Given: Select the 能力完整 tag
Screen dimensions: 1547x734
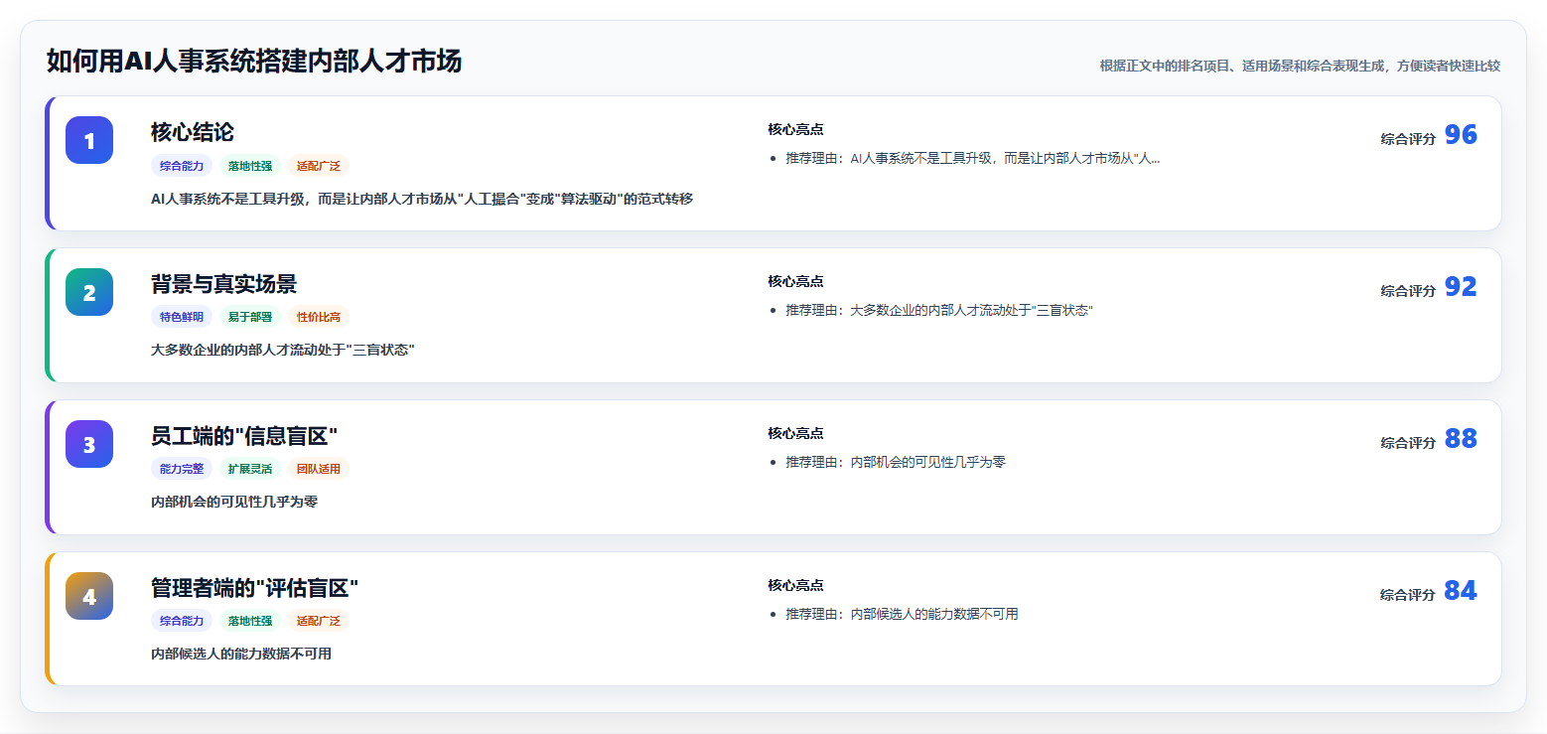Looking at the screenshot, I should pyautogui.click(x=182, y=470).
